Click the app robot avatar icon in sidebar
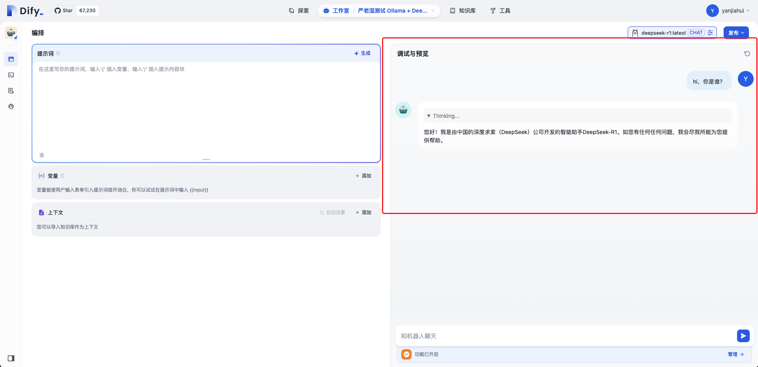 point(11,33)
